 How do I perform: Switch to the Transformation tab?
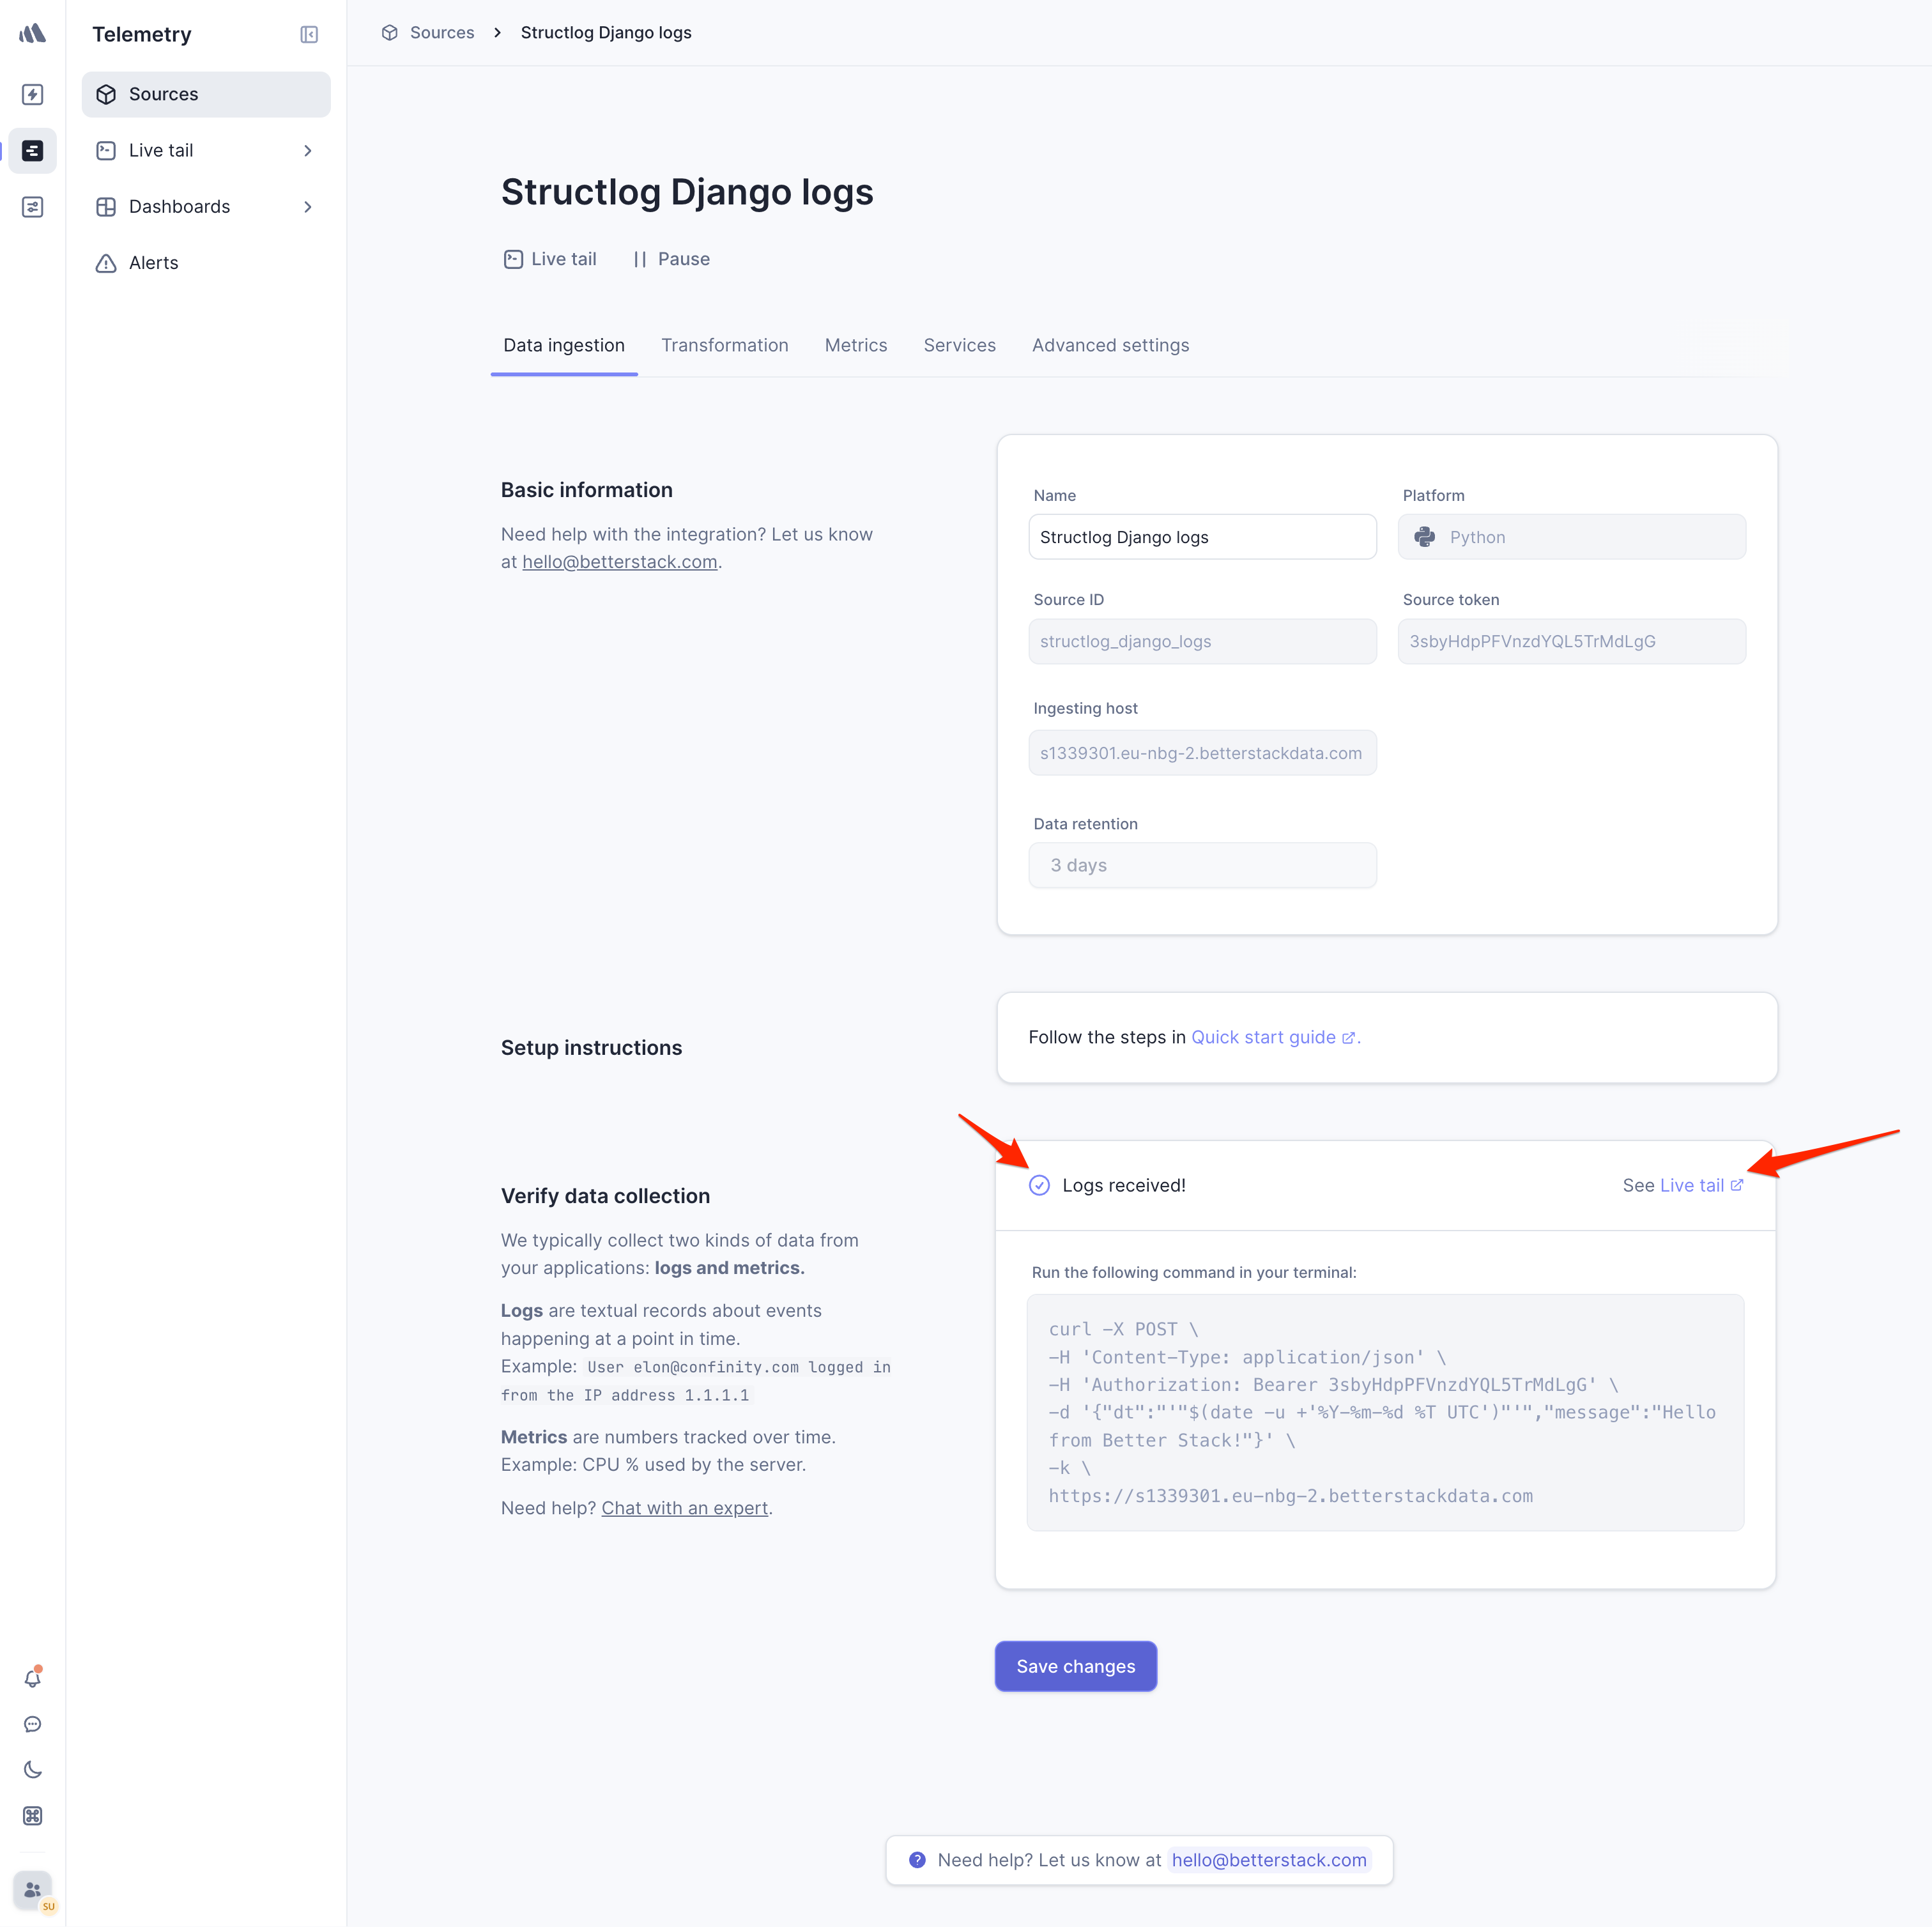click(x=724, y=345)
